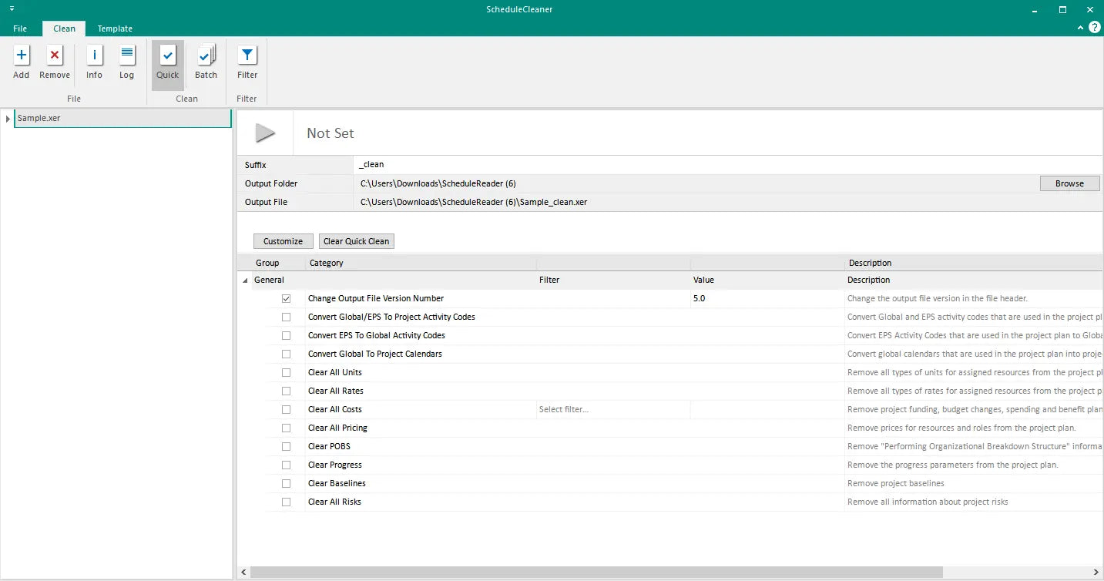Collapse the General group
Image resolution: width=1104 pixels, height=581 pixels.
click(x=246, y=280)
